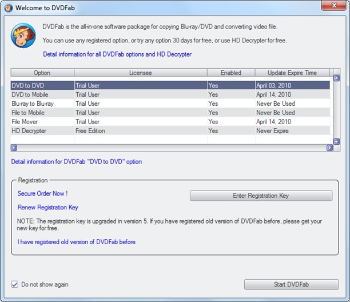350x302 pixels.
Task: Click the small DVDFab title bar icon
Action: pos(9,8)
